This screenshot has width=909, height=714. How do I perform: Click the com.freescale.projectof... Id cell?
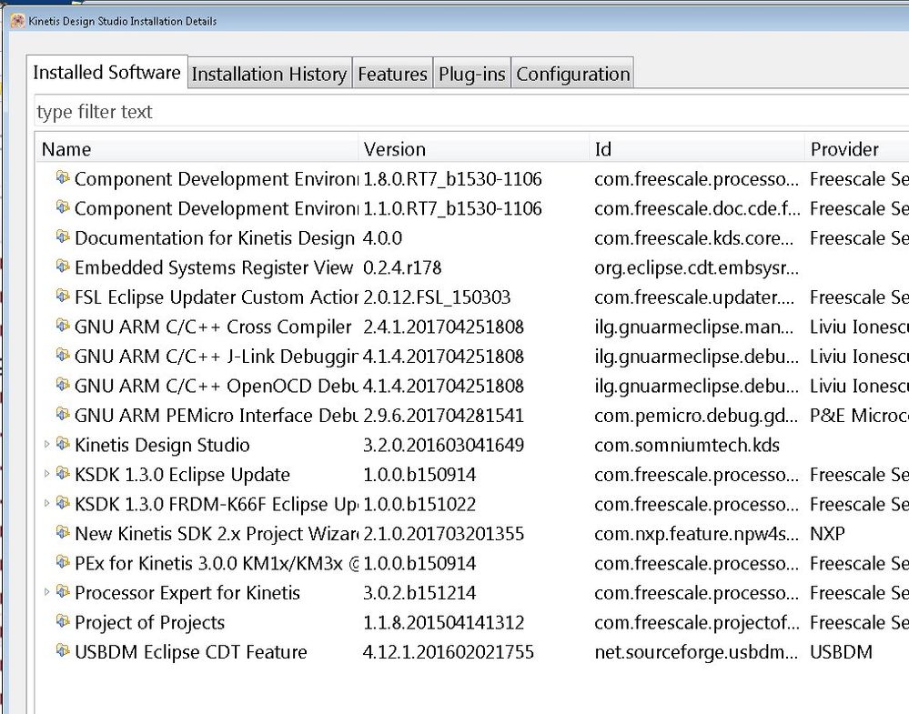click(696, 622)
